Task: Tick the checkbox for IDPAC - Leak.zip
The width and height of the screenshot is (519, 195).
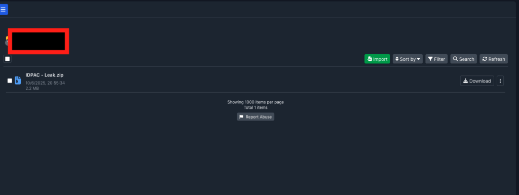Action: [x=10, y=81]
